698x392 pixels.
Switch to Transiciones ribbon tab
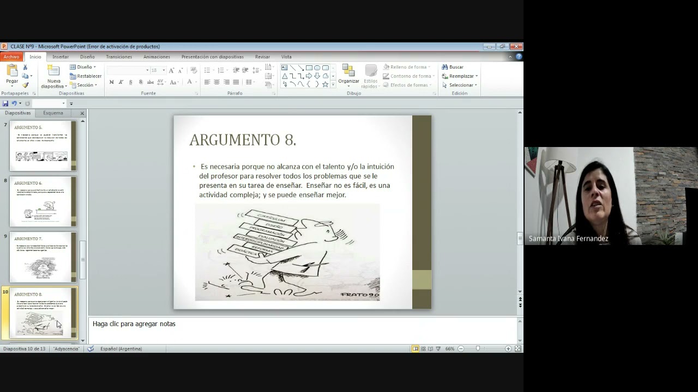[x=119, y=57]
